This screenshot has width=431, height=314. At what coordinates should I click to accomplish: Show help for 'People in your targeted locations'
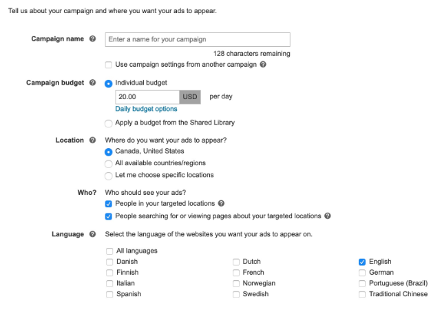coord(221,203)
